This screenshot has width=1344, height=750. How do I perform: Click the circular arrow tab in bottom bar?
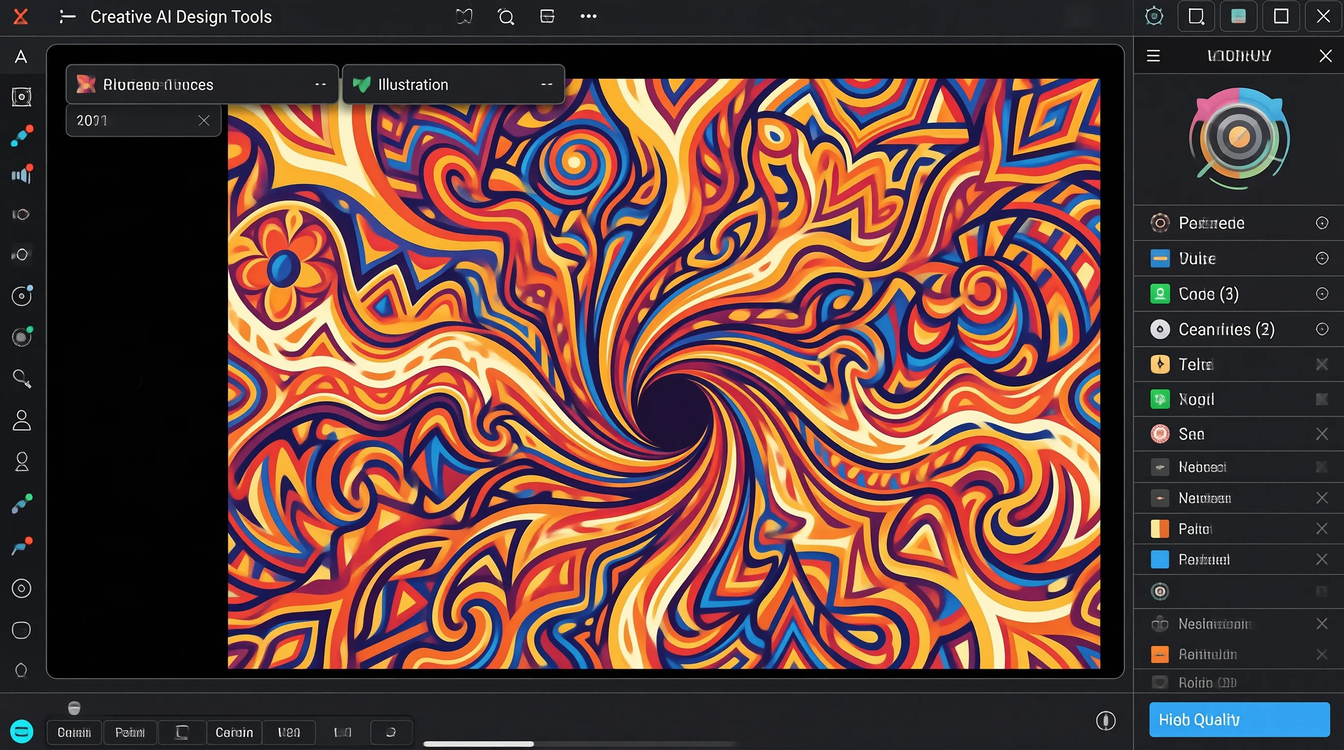[391, 733]
